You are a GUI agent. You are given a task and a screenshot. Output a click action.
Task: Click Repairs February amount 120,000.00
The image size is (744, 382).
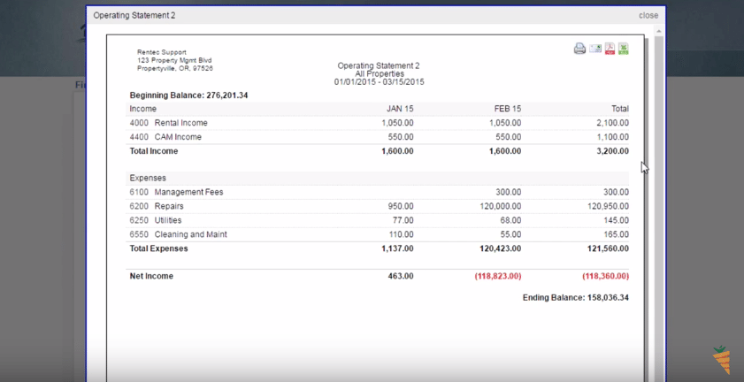(x=500, y=206)
